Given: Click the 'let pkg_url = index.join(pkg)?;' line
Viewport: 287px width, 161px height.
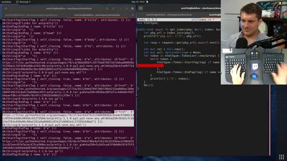Looking at the screenshot, I should [x=169, y=33].
